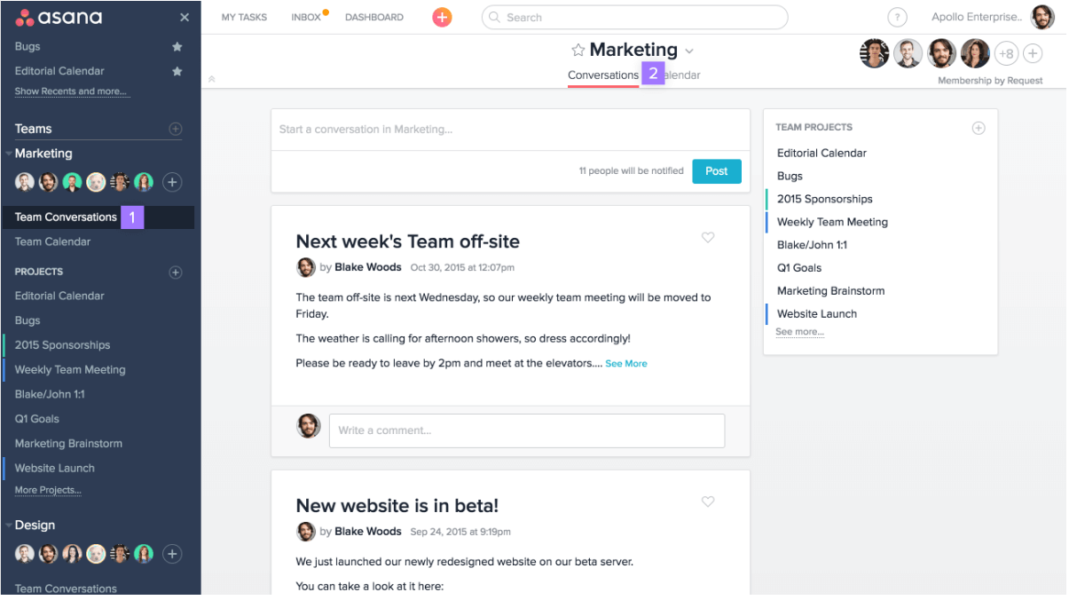This screenshot has width=1069, height=600.
Task: Open See More on the off-site post
Action: [625, 363]
